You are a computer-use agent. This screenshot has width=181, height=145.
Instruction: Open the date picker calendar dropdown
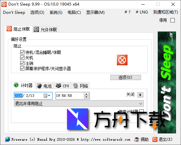tap(47, 96)
